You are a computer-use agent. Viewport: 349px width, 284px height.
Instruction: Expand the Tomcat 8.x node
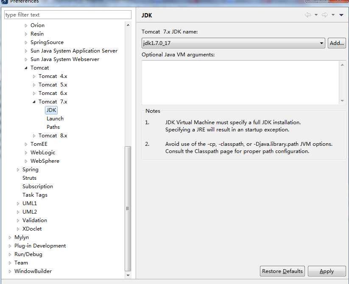coord(34,136)
